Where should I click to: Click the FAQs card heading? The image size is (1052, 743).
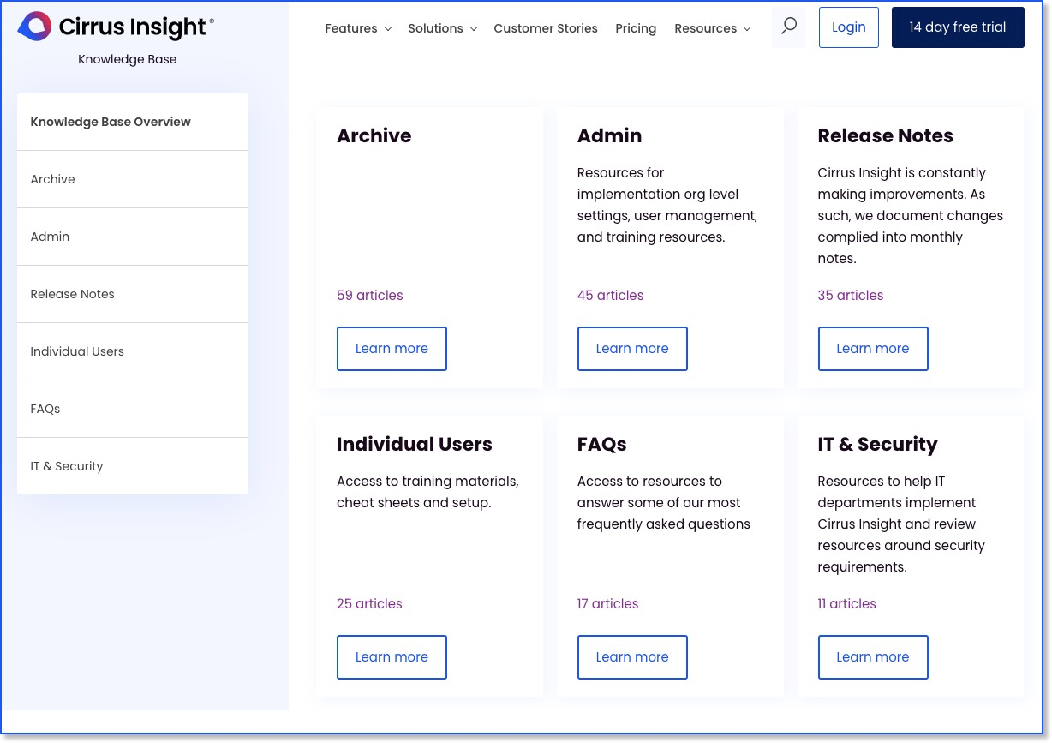[601, 444]
